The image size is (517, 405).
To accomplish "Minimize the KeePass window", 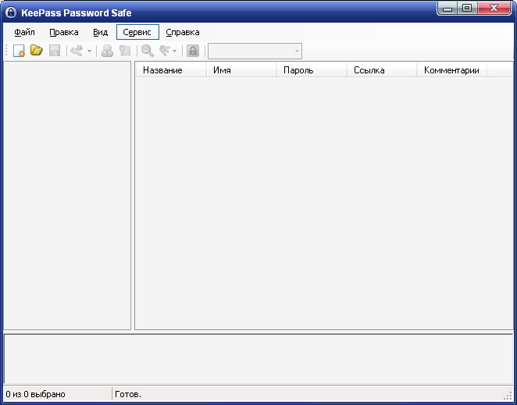I will click(447, 9).
